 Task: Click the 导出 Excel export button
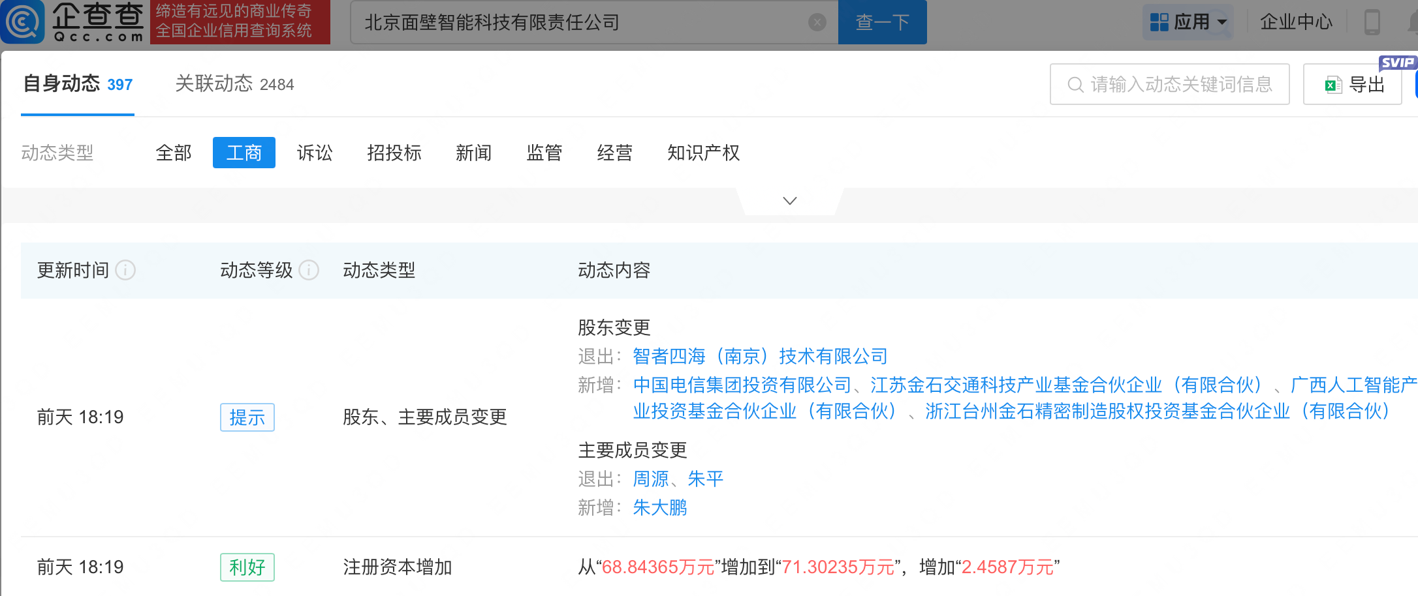tap(1353, 85)
